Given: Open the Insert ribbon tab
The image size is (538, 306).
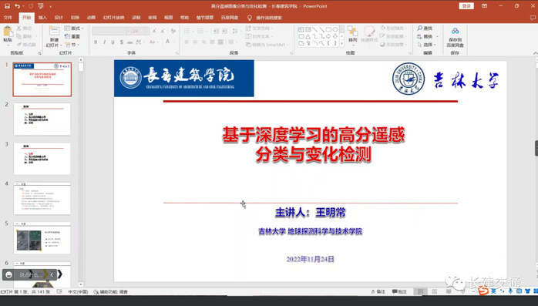Looking at the screenshot, I should click(42, 18).
